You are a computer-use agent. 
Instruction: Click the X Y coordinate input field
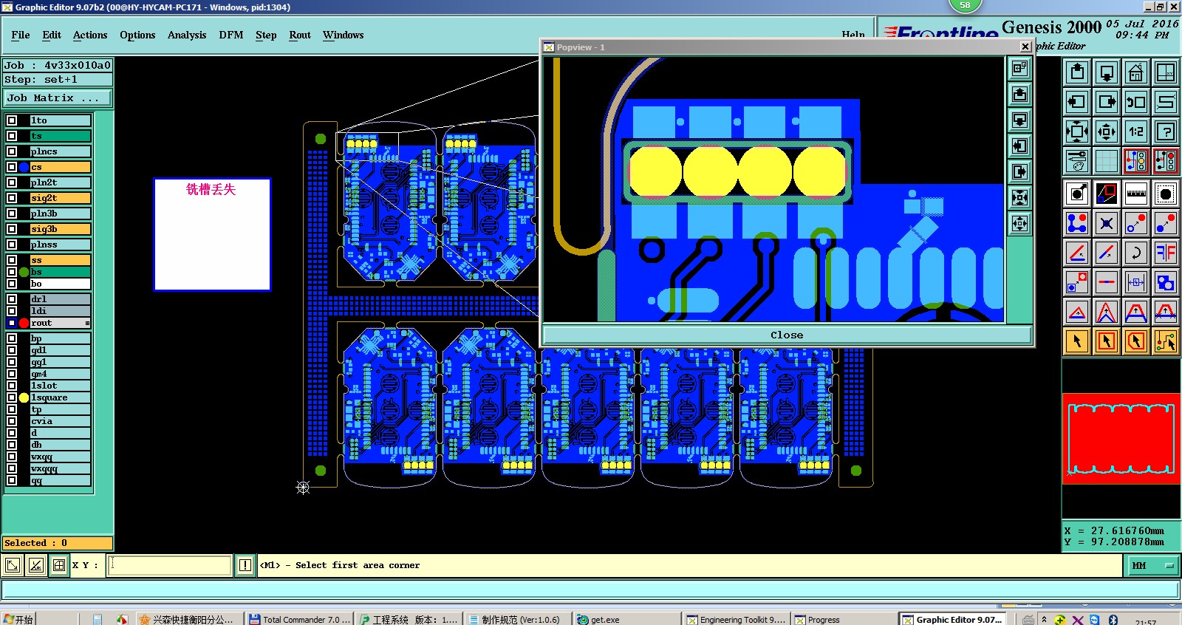[x=171, y=565]
